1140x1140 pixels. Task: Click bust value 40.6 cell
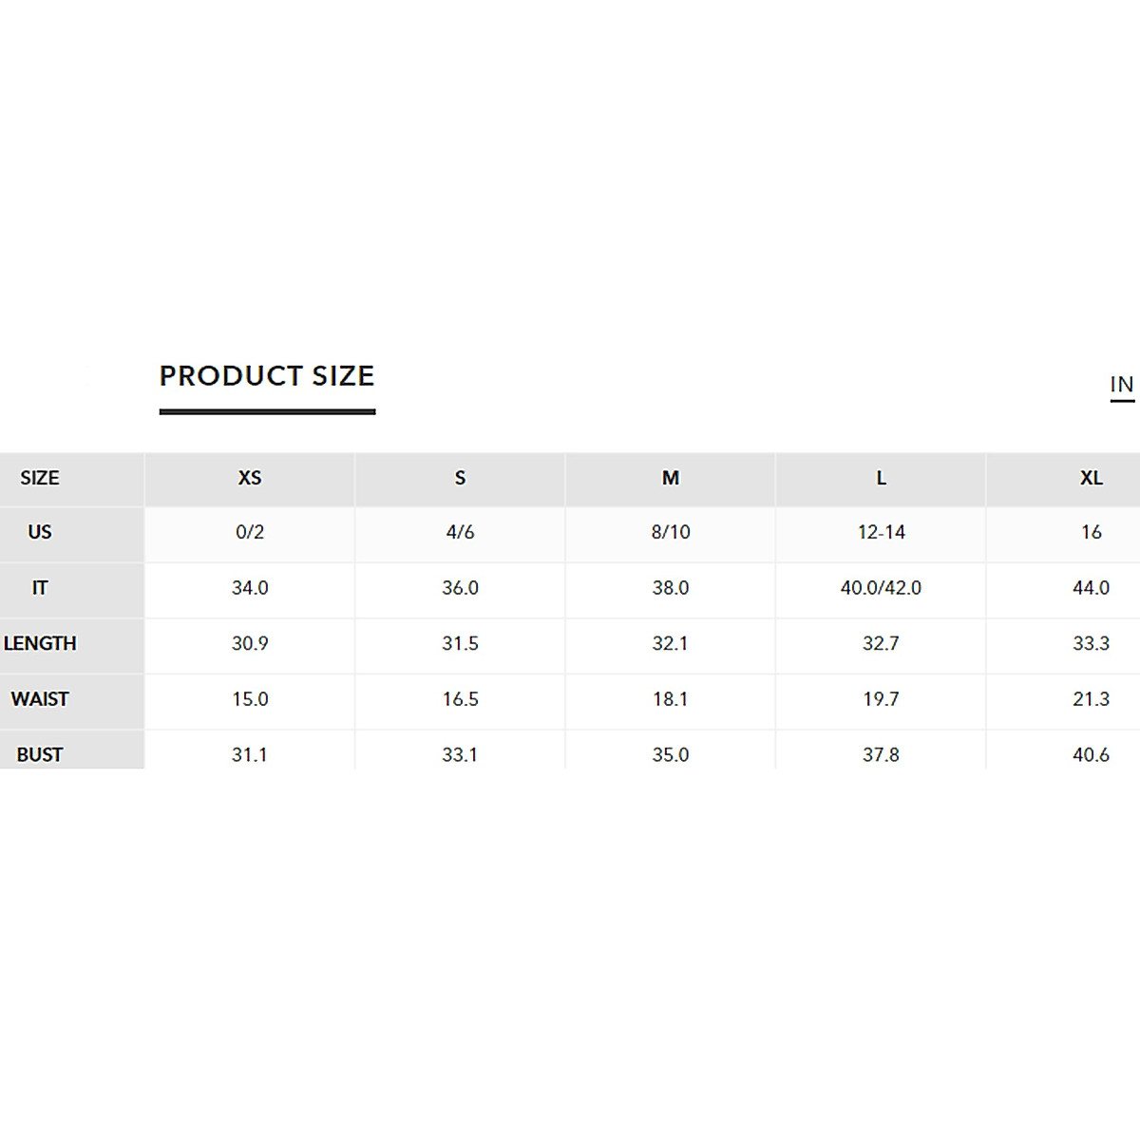(x=1091, y=754)
